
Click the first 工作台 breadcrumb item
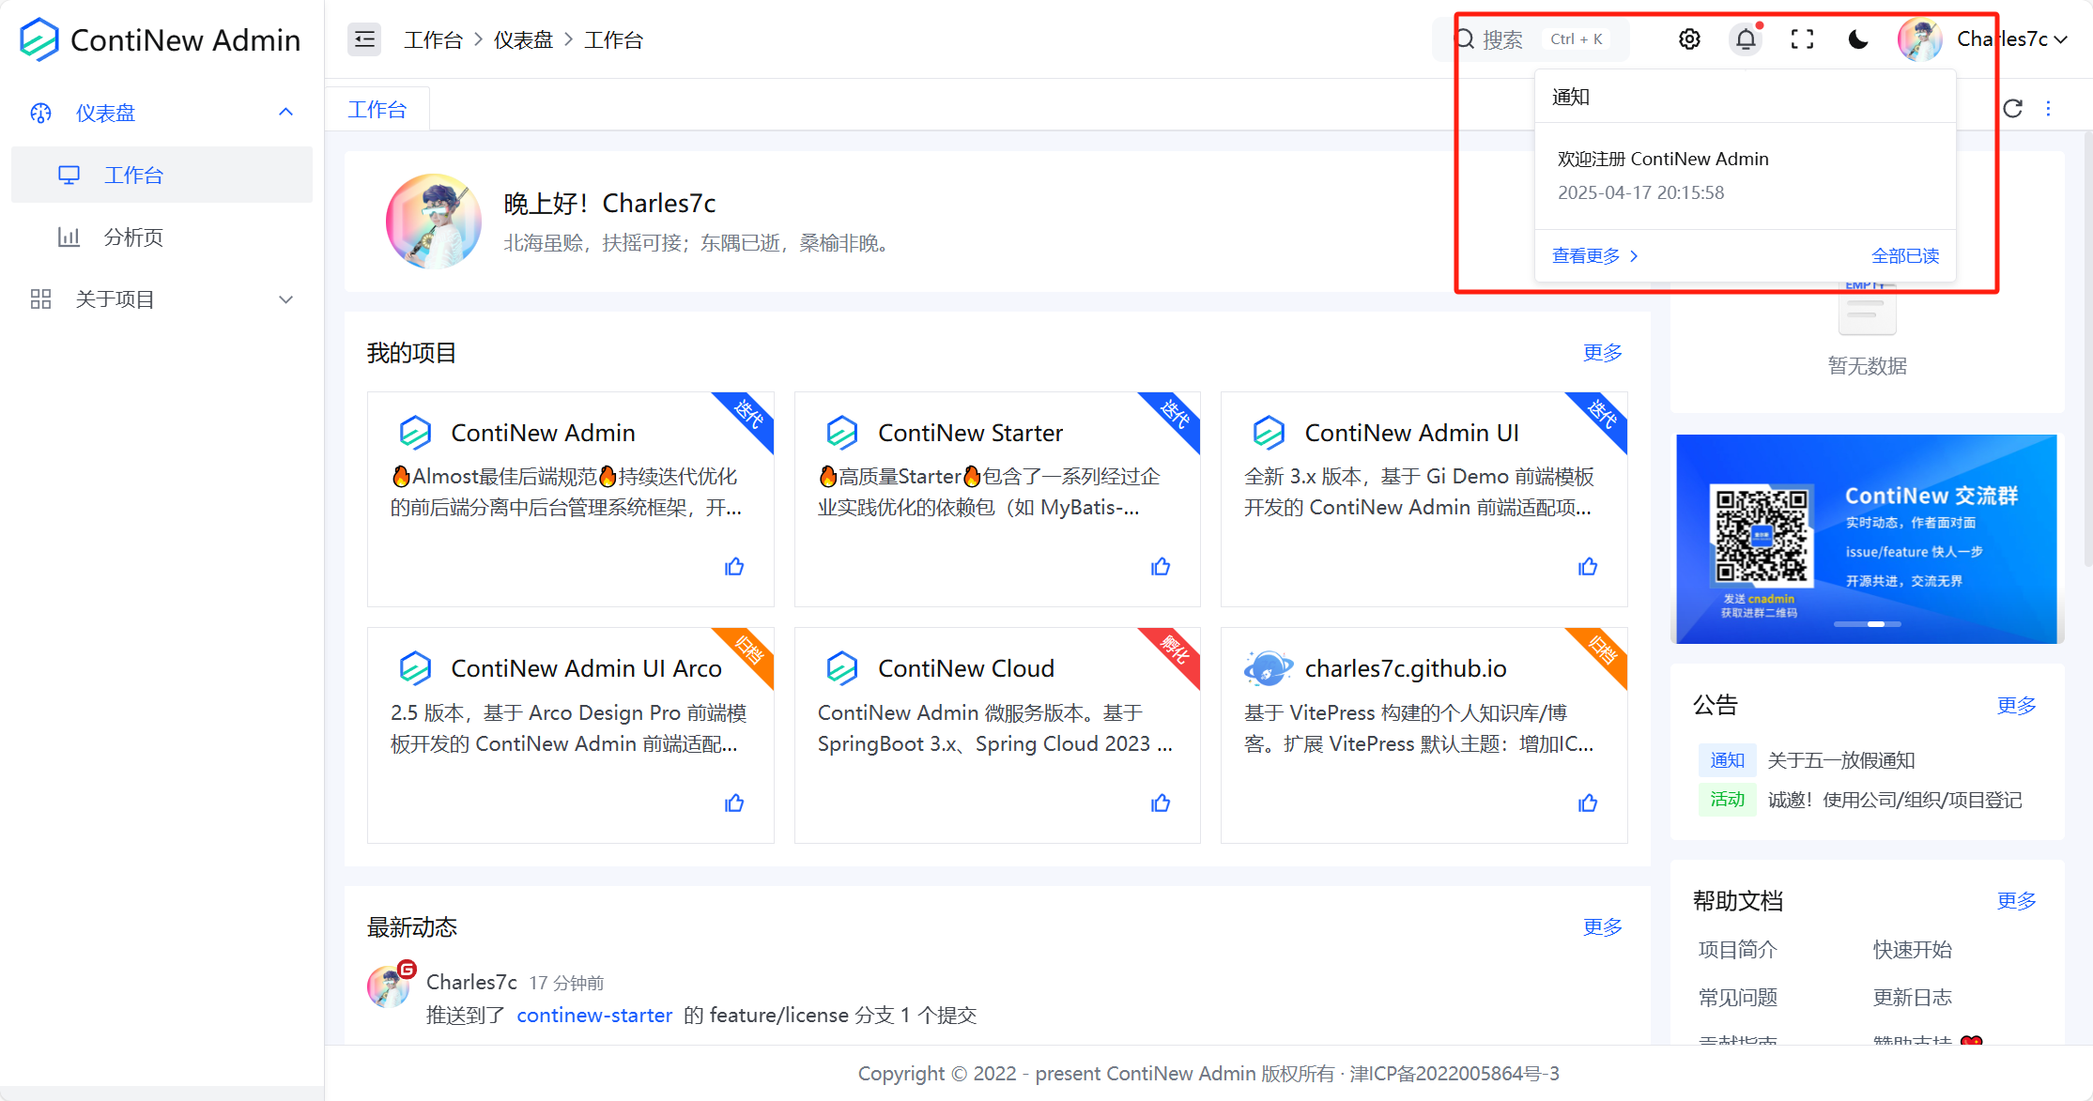(433, 39)
